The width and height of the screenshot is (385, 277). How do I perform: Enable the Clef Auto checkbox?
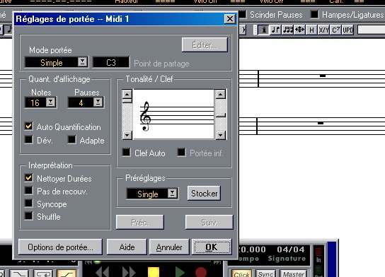point(127,152)
